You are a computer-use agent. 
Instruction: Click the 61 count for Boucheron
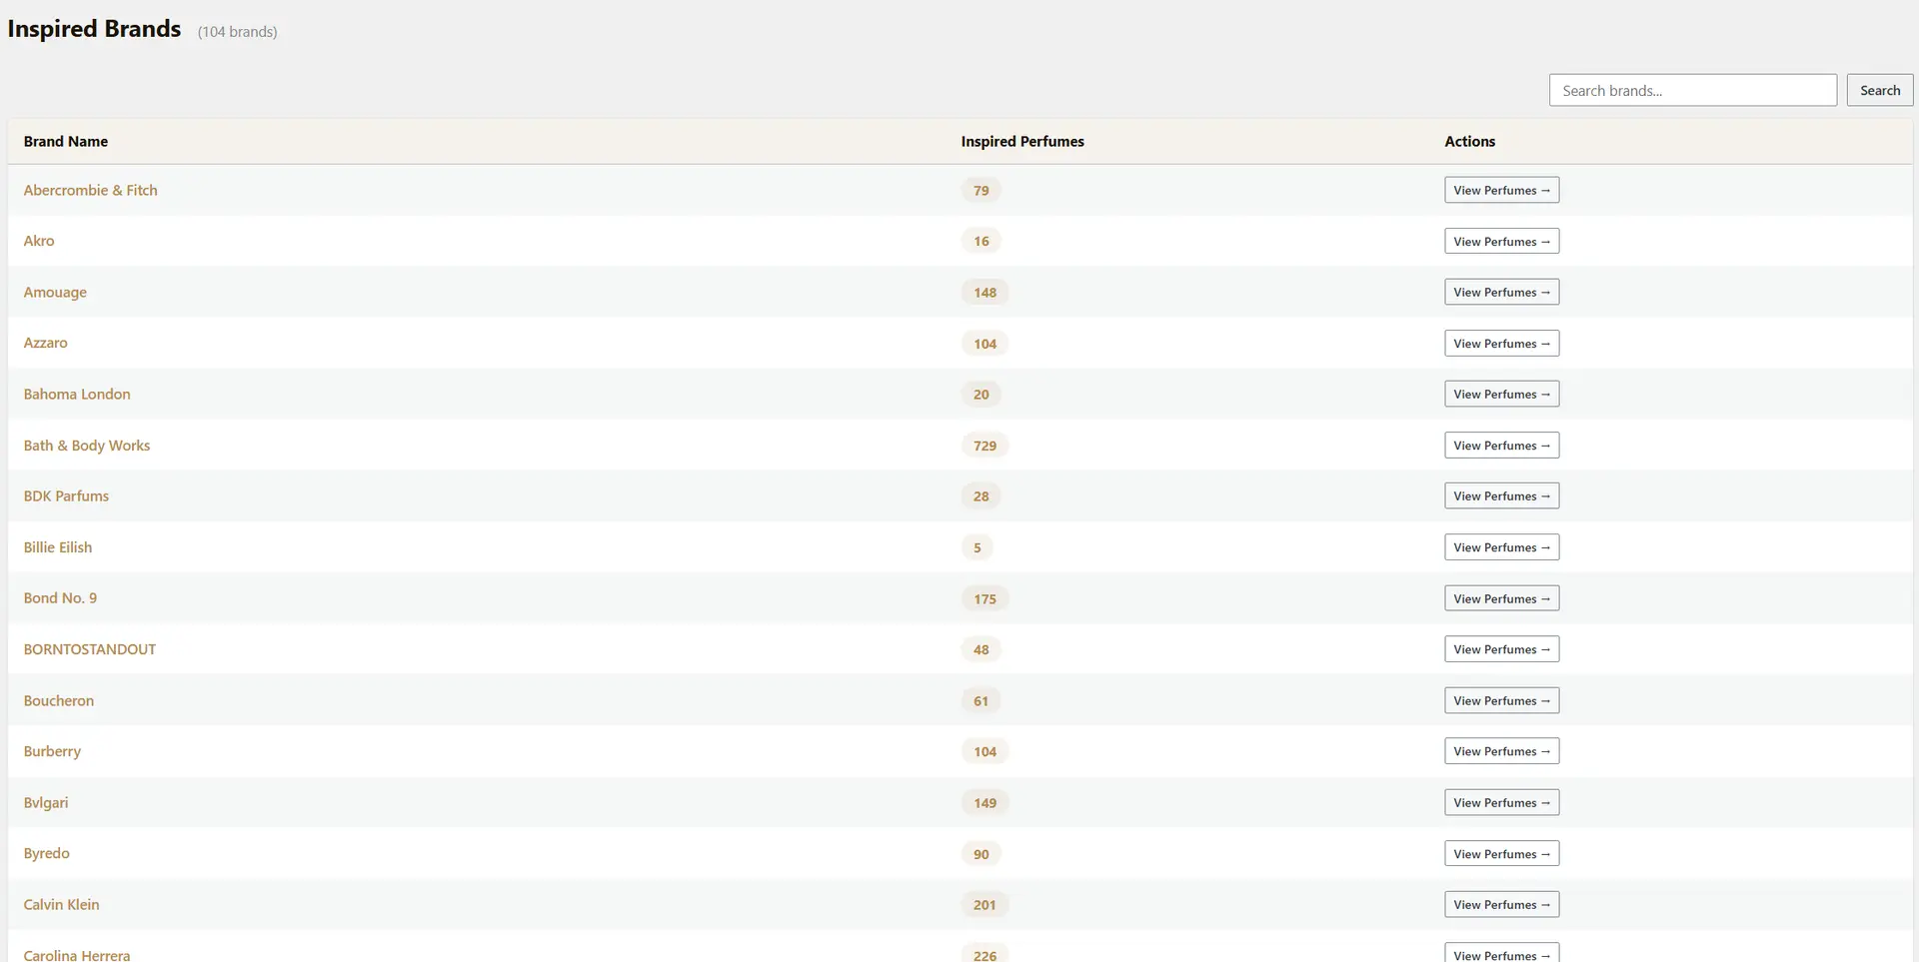point(981,701)
